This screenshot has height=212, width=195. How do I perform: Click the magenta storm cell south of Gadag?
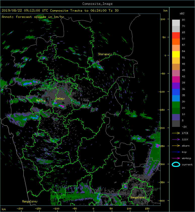(61, 106)
